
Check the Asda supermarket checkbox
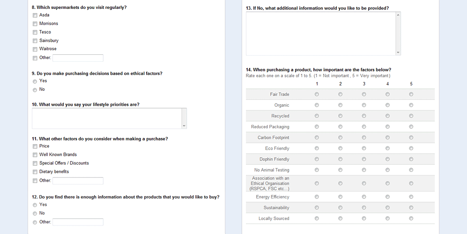[35, 15]
